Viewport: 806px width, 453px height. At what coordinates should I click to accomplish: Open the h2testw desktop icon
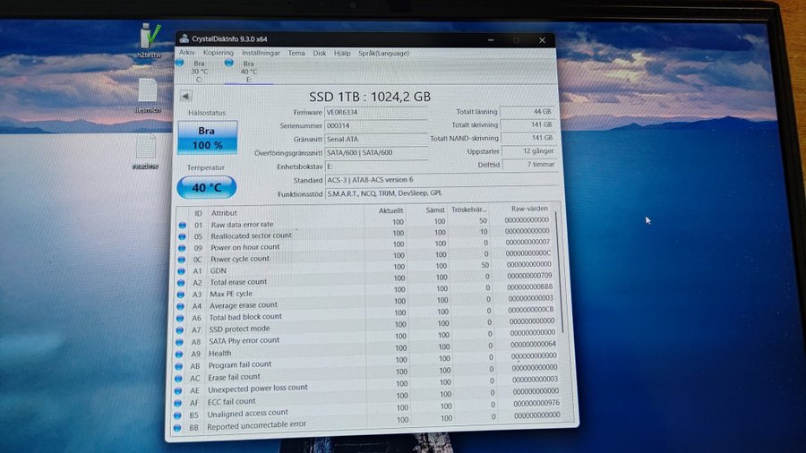150,40
